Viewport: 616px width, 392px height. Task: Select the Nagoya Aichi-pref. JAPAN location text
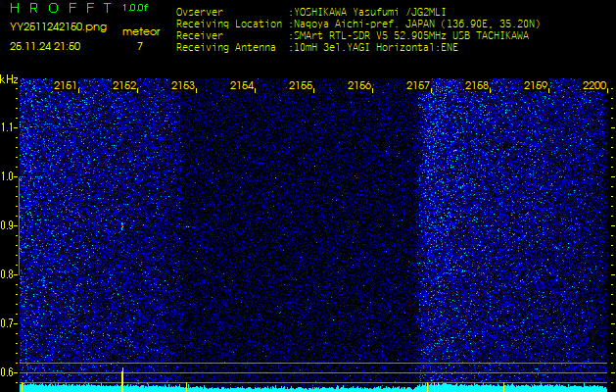[x=417, y=24]
